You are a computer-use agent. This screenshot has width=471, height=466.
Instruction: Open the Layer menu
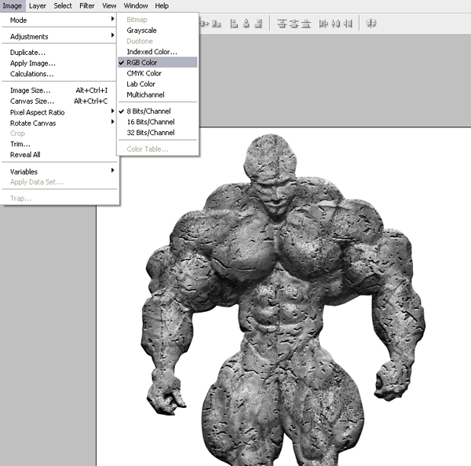coord(37,6)
